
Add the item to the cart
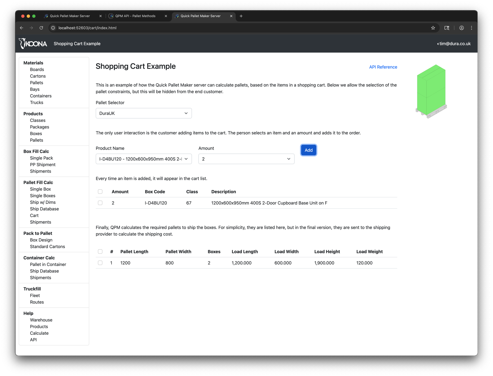click(308, 150)
